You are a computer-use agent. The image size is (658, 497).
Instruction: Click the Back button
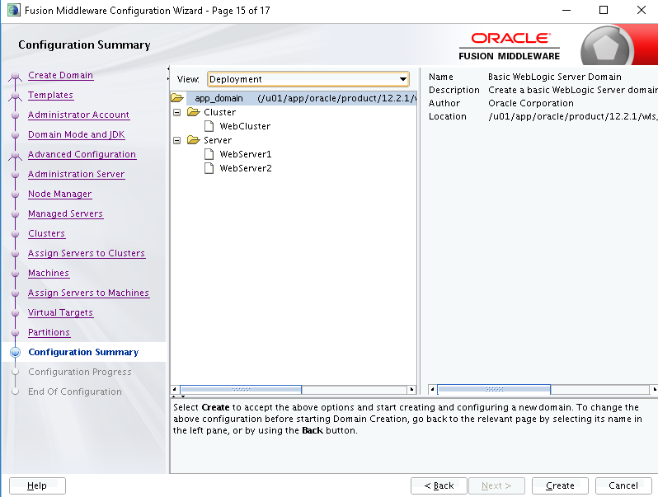coord(439,485)
